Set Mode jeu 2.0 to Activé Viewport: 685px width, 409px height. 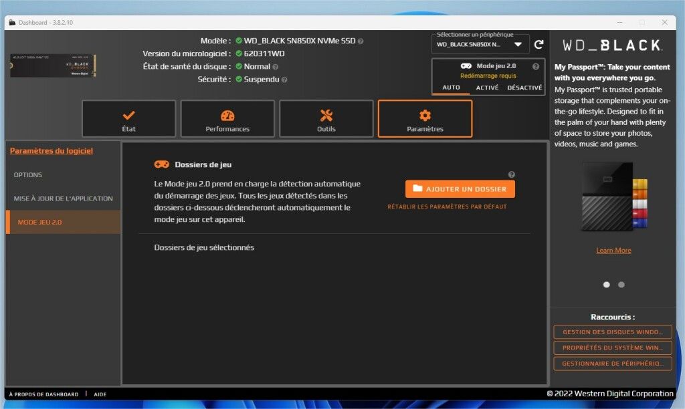click(487, 88)
